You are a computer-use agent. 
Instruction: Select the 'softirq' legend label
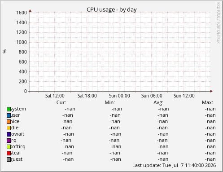(18, 147)
